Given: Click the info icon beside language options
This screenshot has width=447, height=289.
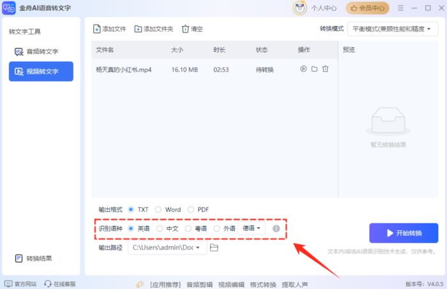Looking at the screenshot, I should point(276,228).
